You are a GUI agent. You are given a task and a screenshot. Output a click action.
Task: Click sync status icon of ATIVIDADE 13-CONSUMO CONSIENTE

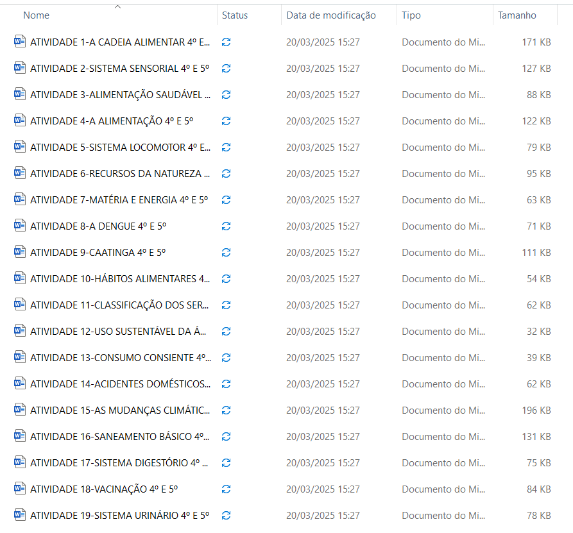[227, 358]
